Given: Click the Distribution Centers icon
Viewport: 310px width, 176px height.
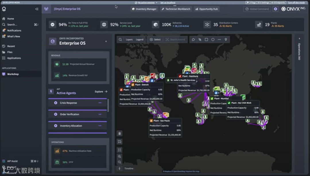Looking at the screenshot, I should pos(207,24).
